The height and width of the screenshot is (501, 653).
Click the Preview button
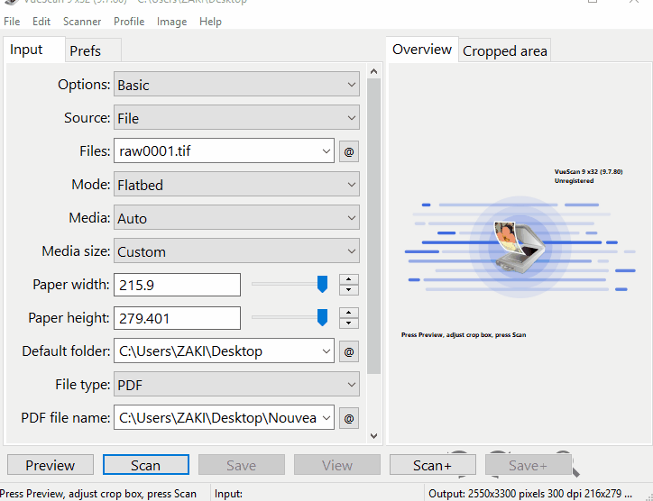click(x=51, y=465)
